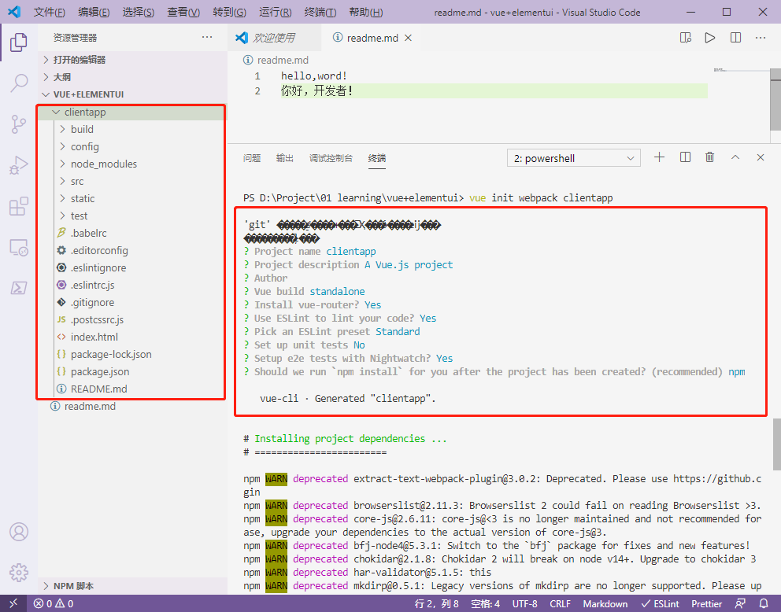The height and width of the screenshot is (612, 781).
Task: Click the Run play icon in editor toolbar
Action: click(710, 38)
